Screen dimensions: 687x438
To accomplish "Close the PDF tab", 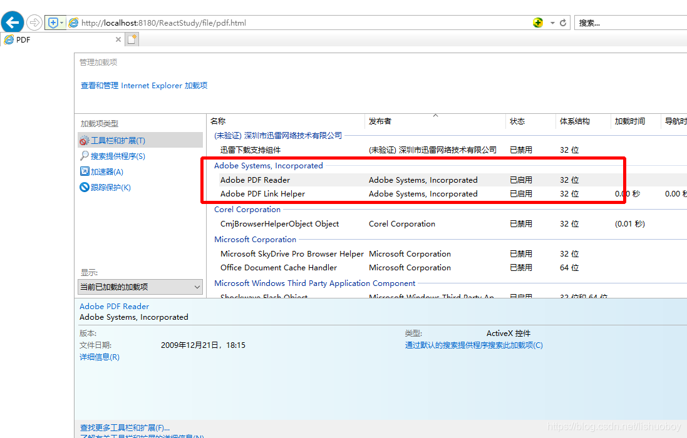I will [118, 39].
